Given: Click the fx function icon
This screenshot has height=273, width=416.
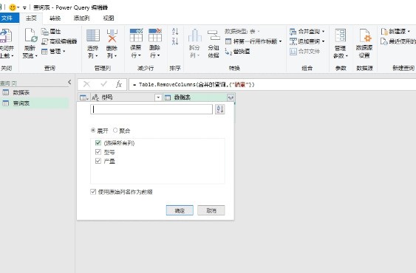Looking at the screenshot, I should pos(118,84).
